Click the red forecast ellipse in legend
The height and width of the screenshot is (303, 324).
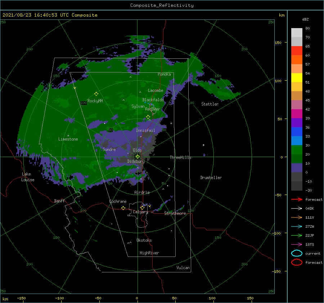click(297, 262)
